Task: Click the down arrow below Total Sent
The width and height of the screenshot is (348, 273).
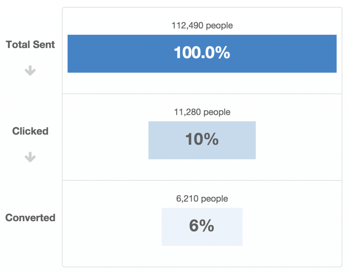Action: point(30,71)
